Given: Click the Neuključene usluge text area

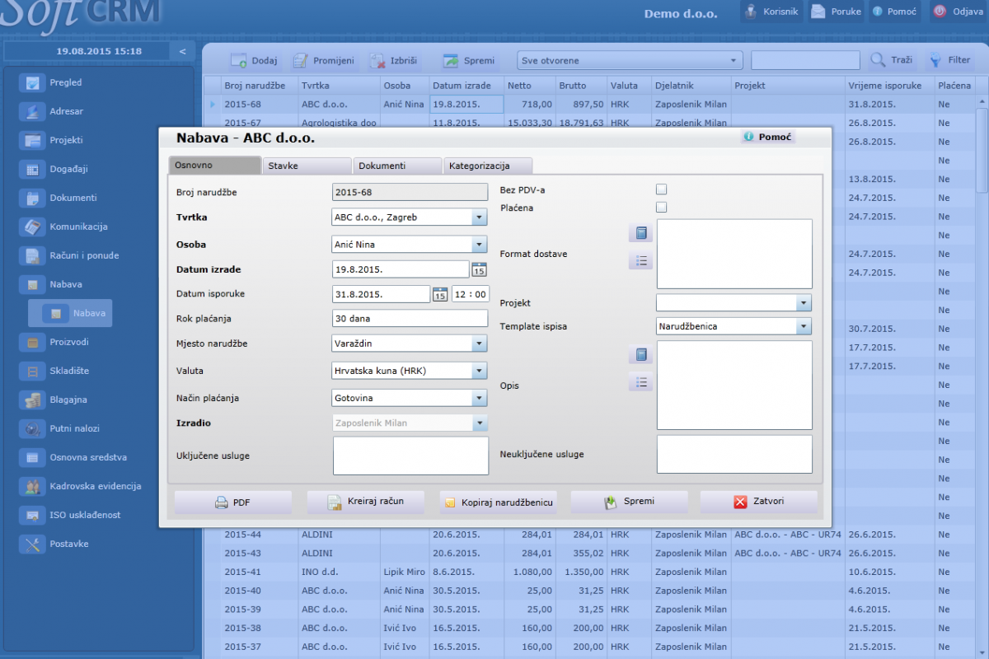Looking at the screenshot, I should 734,455.
